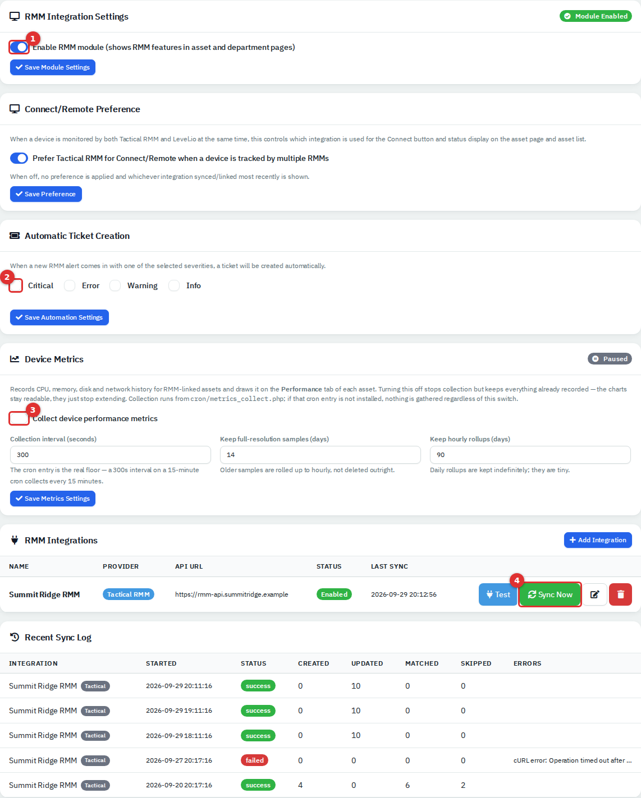Click the monitor icon beside RMM Integration Settings
Screen dimensions: 641x798
[15, 17]
